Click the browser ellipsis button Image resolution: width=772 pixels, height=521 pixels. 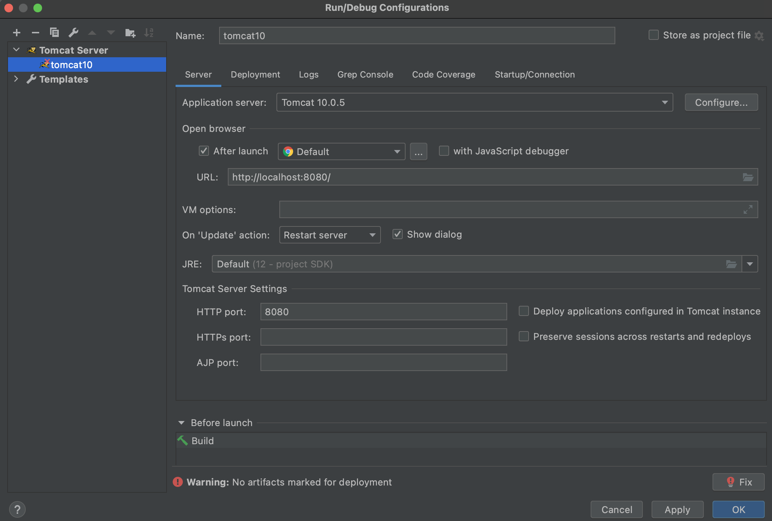[418, 151]
